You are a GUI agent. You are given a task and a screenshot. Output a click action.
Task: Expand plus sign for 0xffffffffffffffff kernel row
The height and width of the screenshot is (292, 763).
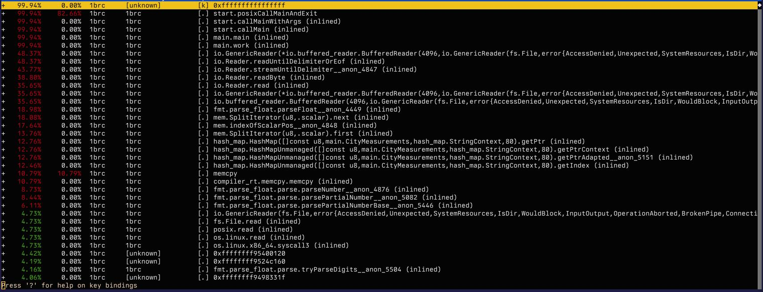point(3,5)
